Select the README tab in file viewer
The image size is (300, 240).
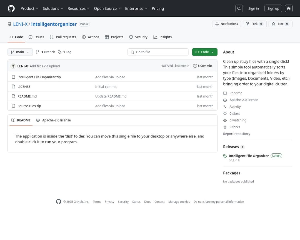point(21,120)
